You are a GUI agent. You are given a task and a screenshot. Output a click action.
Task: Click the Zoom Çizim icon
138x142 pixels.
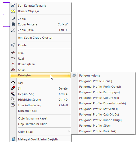13,30
